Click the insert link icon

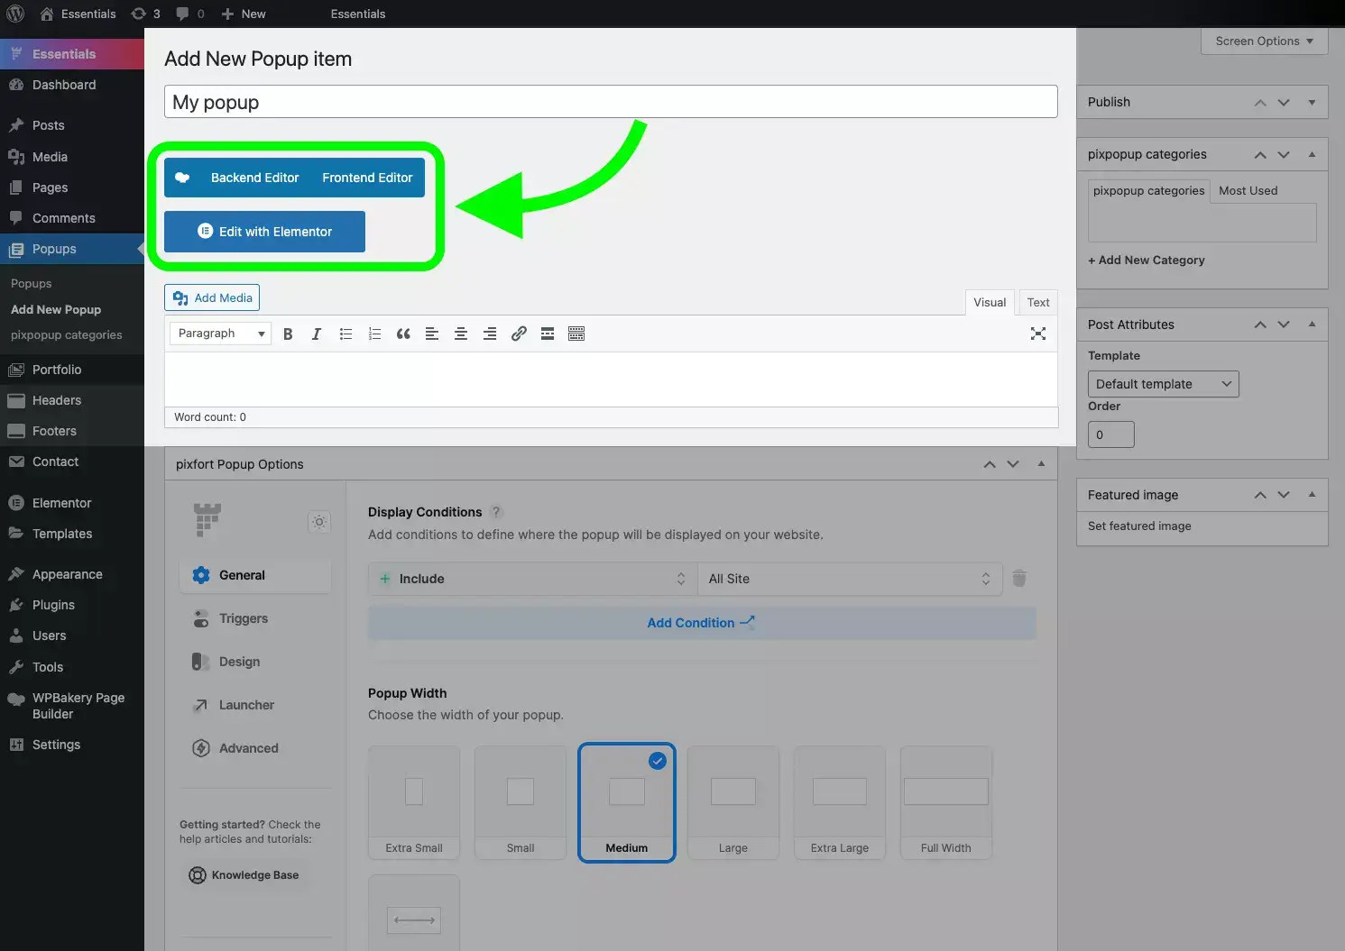click(519, 334)
